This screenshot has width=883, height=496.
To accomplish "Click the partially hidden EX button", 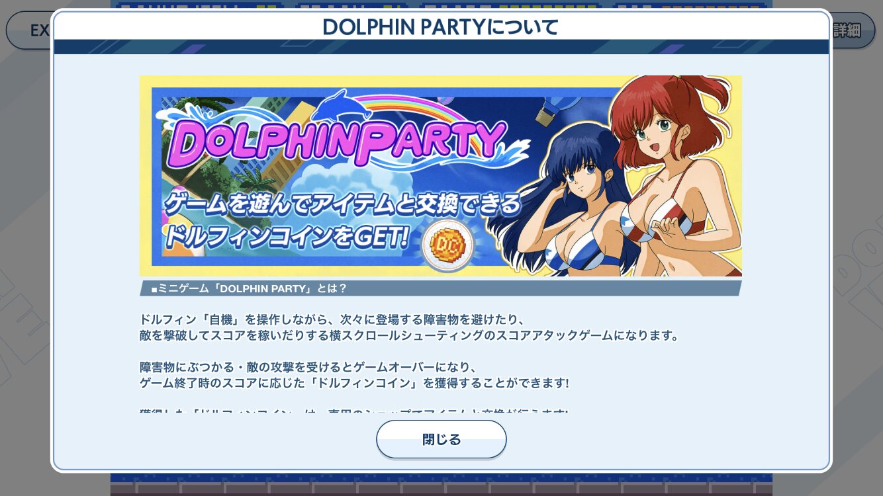I will [x=29, y=30].
